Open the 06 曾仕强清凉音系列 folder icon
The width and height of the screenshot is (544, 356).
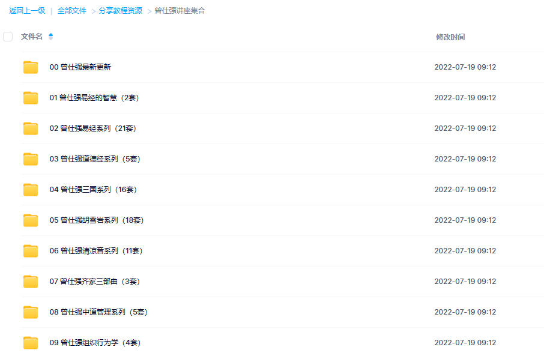(30, 250)
